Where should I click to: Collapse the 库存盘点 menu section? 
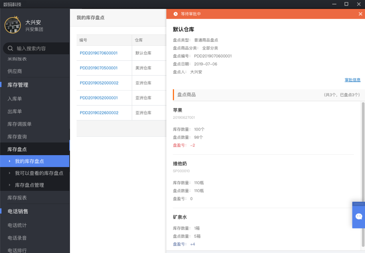point(17,149)
